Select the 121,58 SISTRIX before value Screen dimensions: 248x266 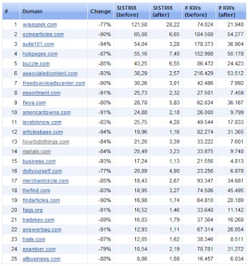click(139, 25)
